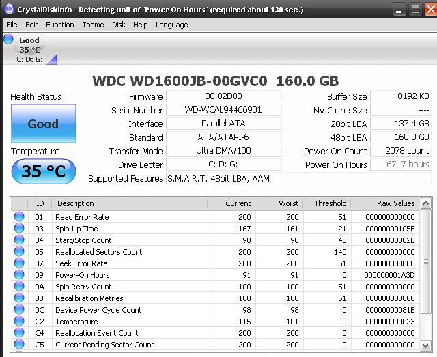Click the Power On Count value 2078 count
Screen dimensions: 437x357
(401, 151)
